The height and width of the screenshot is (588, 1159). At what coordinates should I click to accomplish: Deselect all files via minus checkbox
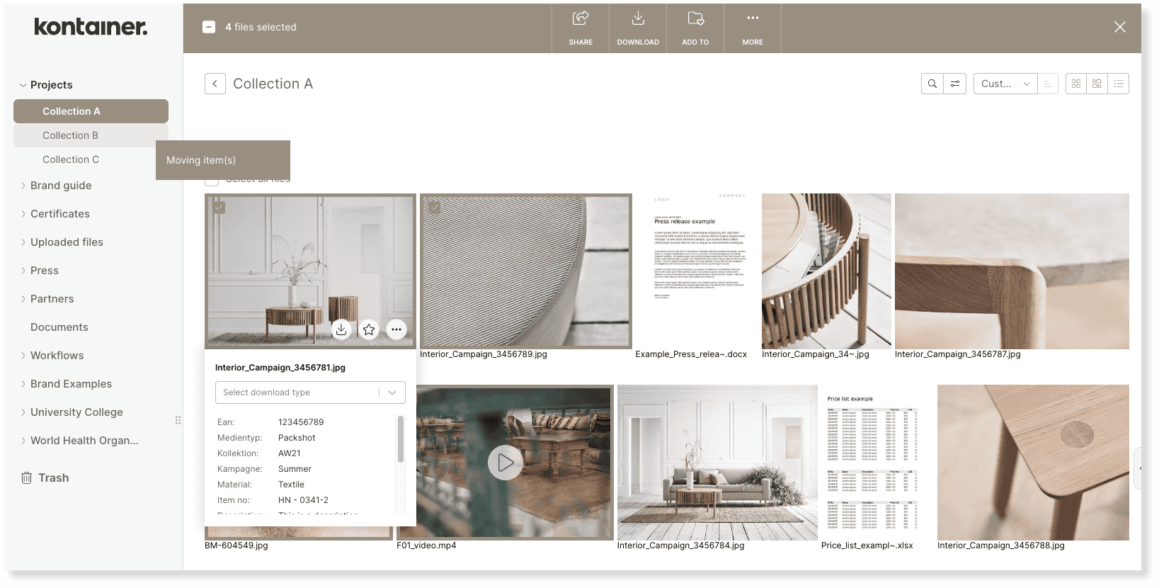click(209, 27)
